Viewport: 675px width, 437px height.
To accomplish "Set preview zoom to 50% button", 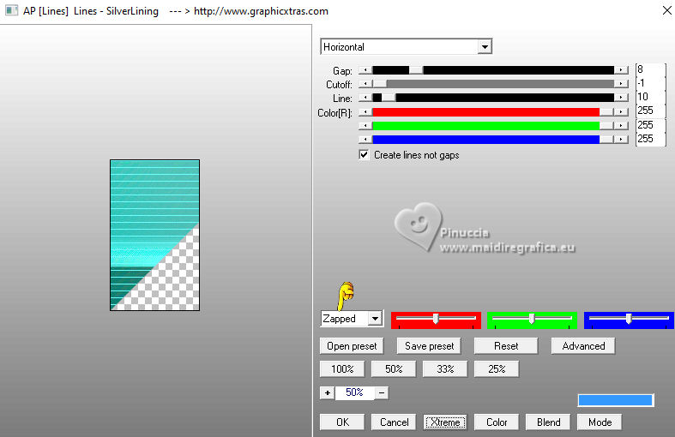I will [394, 369].
